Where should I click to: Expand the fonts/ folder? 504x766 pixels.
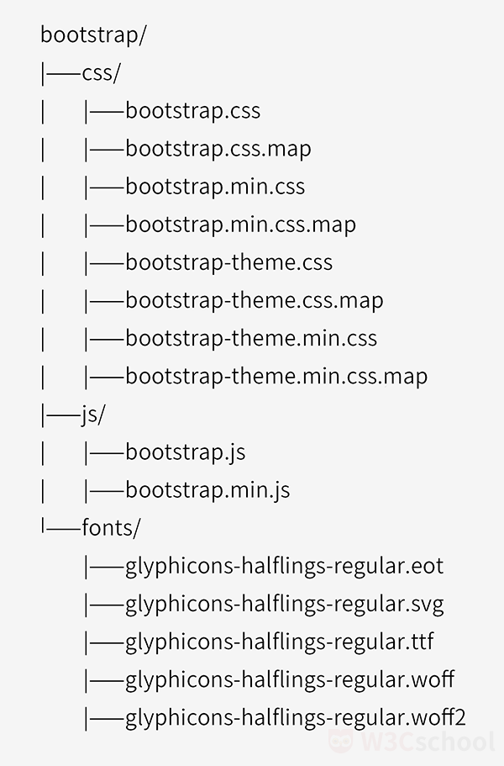111,528
